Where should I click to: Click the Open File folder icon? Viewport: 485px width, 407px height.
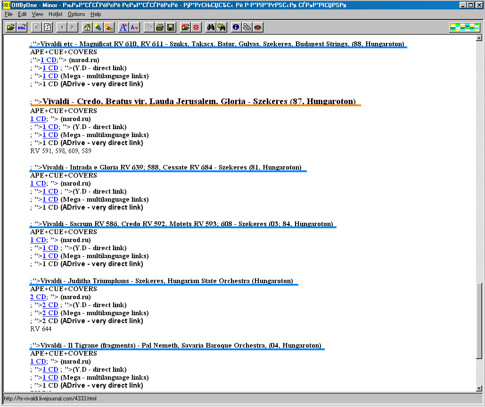[11, 27]
